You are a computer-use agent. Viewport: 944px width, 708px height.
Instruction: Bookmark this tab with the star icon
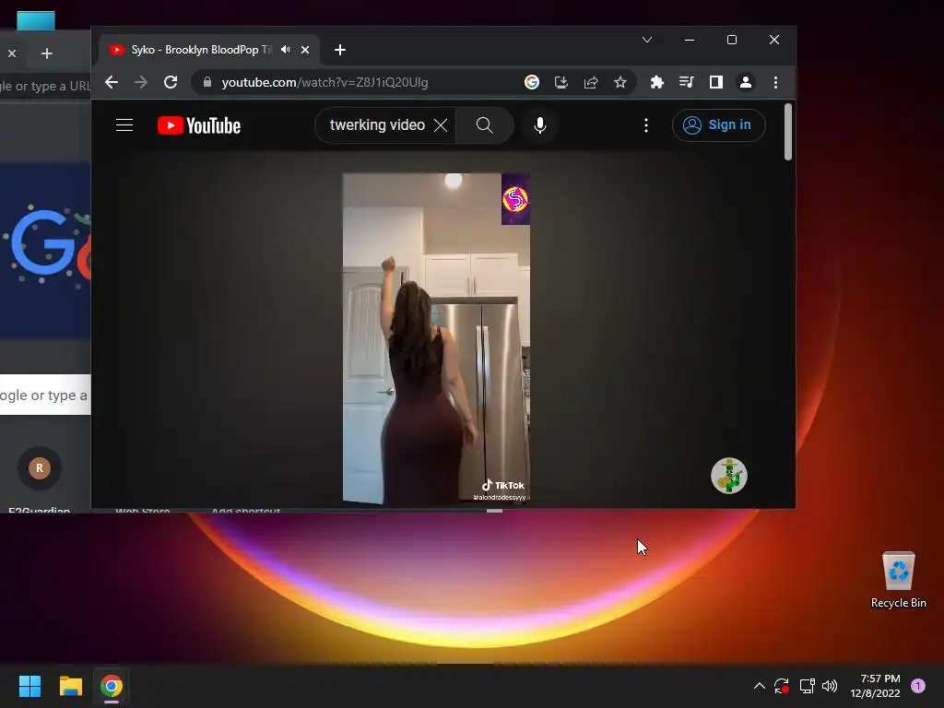pos(620,82)
